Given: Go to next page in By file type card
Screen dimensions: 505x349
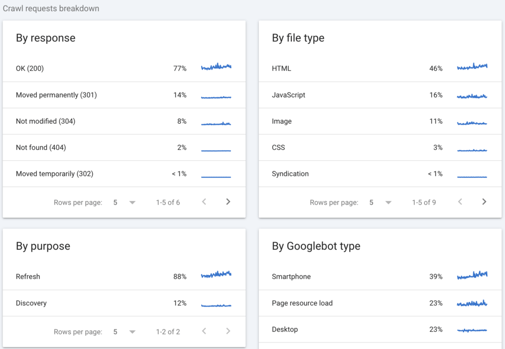Looking at the screenshot, I should point(484,202).
